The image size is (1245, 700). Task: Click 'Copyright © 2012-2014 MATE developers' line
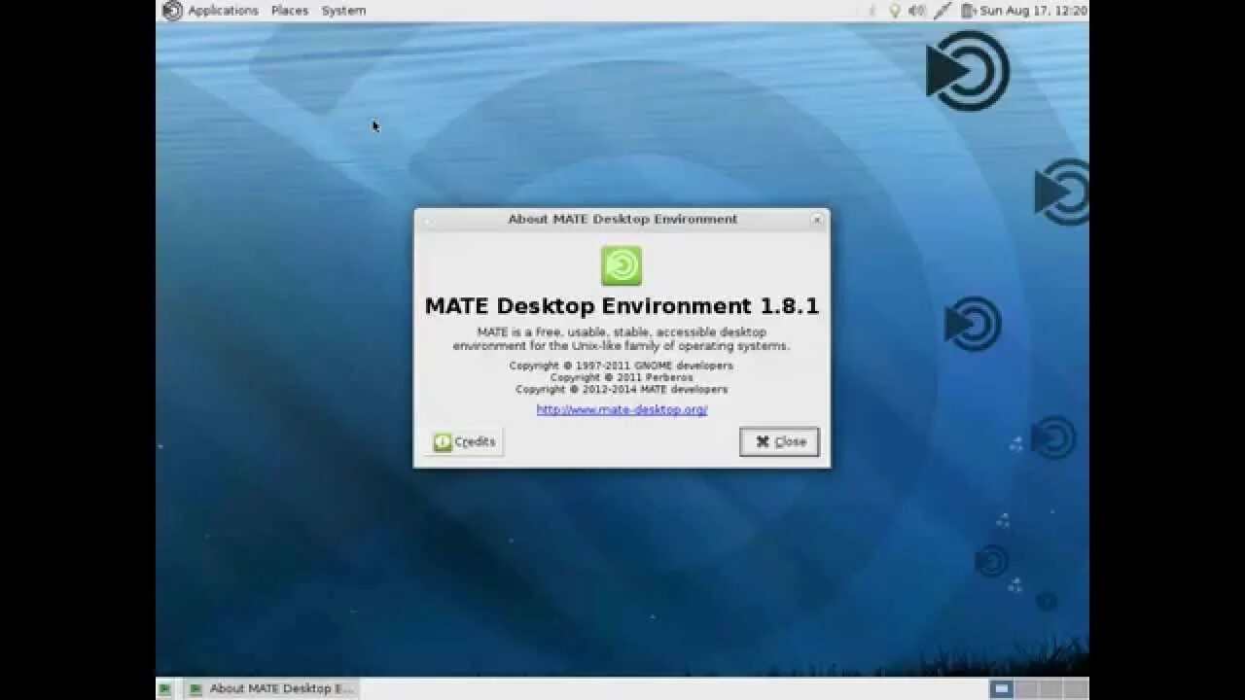click(x=622, y=389)
